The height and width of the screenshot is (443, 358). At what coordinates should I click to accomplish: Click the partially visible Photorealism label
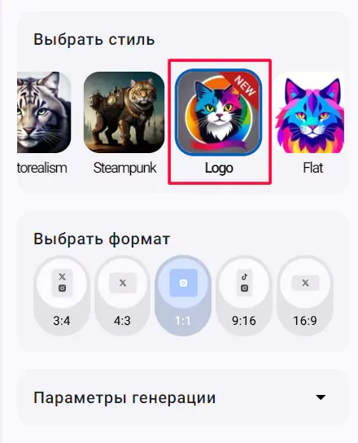click(42, 168)
